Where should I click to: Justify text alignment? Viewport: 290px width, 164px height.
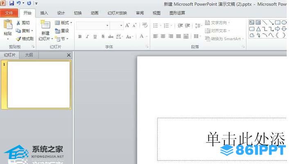pyautogui.click(x=179, y=36)
